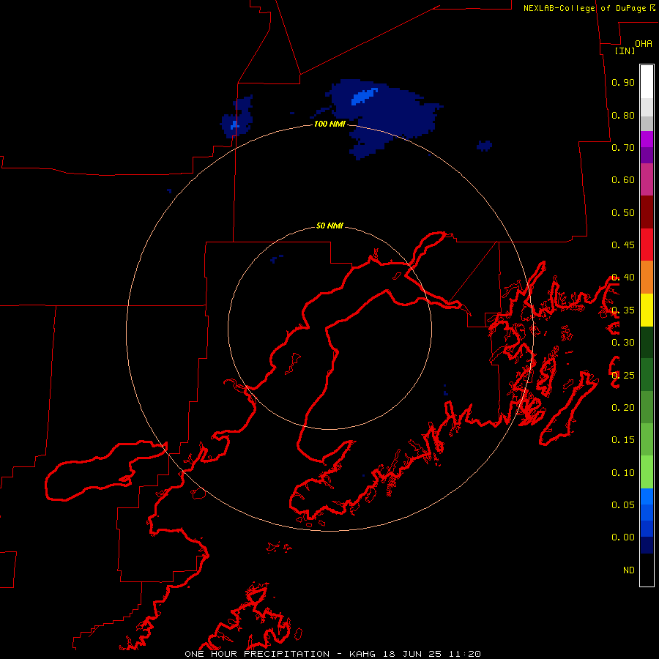Select the pink legend color swatch
The height and width of the screenshot is (659, 659).
click(647, 180)
